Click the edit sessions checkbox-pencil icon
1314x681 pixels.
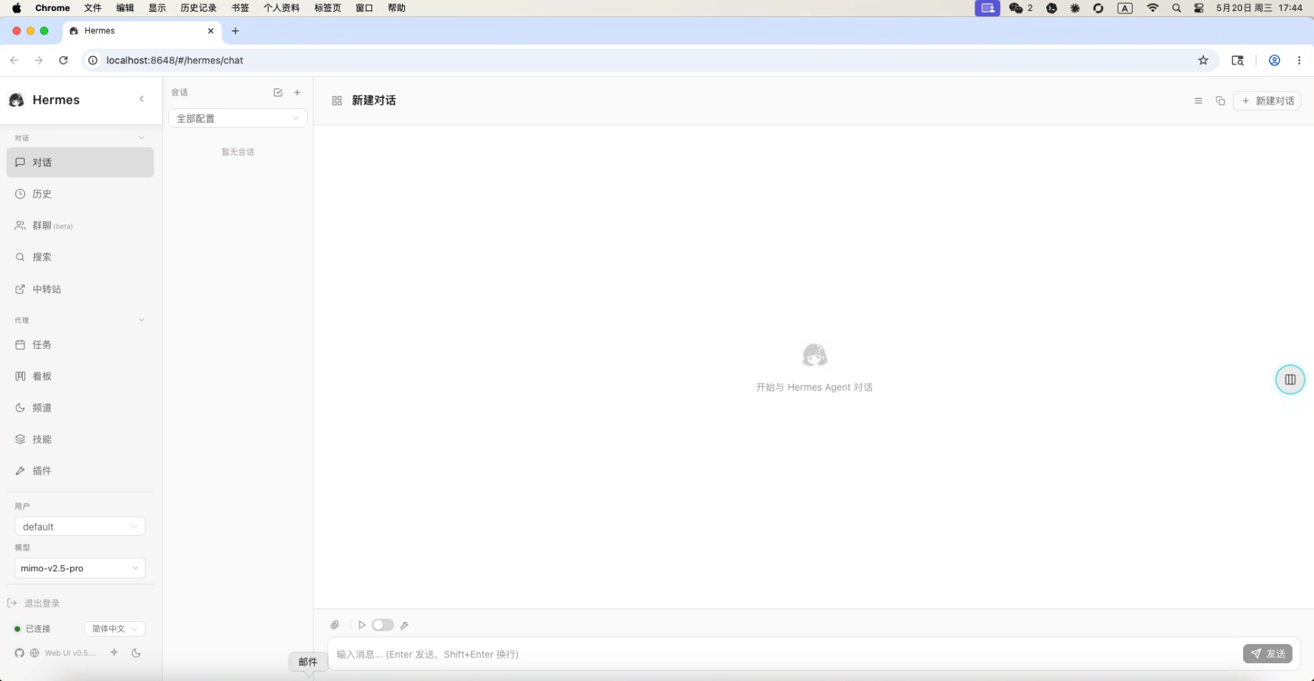[278, 92]
